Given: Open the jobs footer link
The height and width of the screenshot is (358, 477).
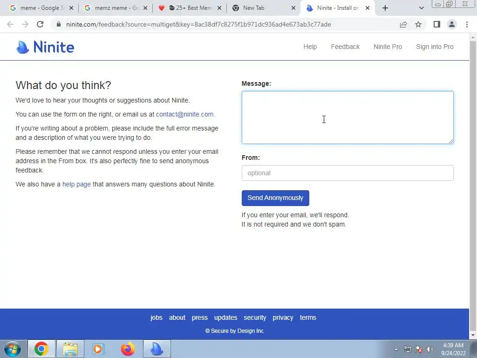Looking at the screenshot, I should click(x=157, y=317).
